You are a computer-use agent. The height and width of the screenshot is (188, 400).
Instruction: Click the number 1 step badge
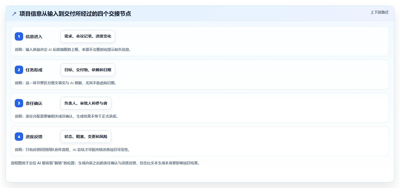click(x=19, y=36)
